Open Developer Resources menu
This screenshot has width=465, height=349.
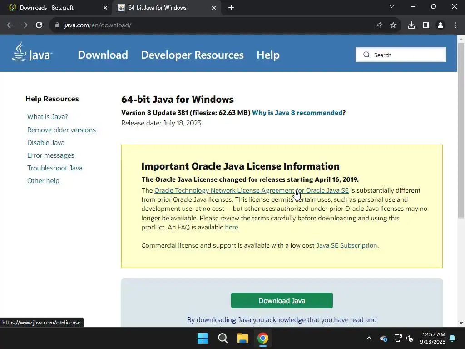[x=192, y=55]
